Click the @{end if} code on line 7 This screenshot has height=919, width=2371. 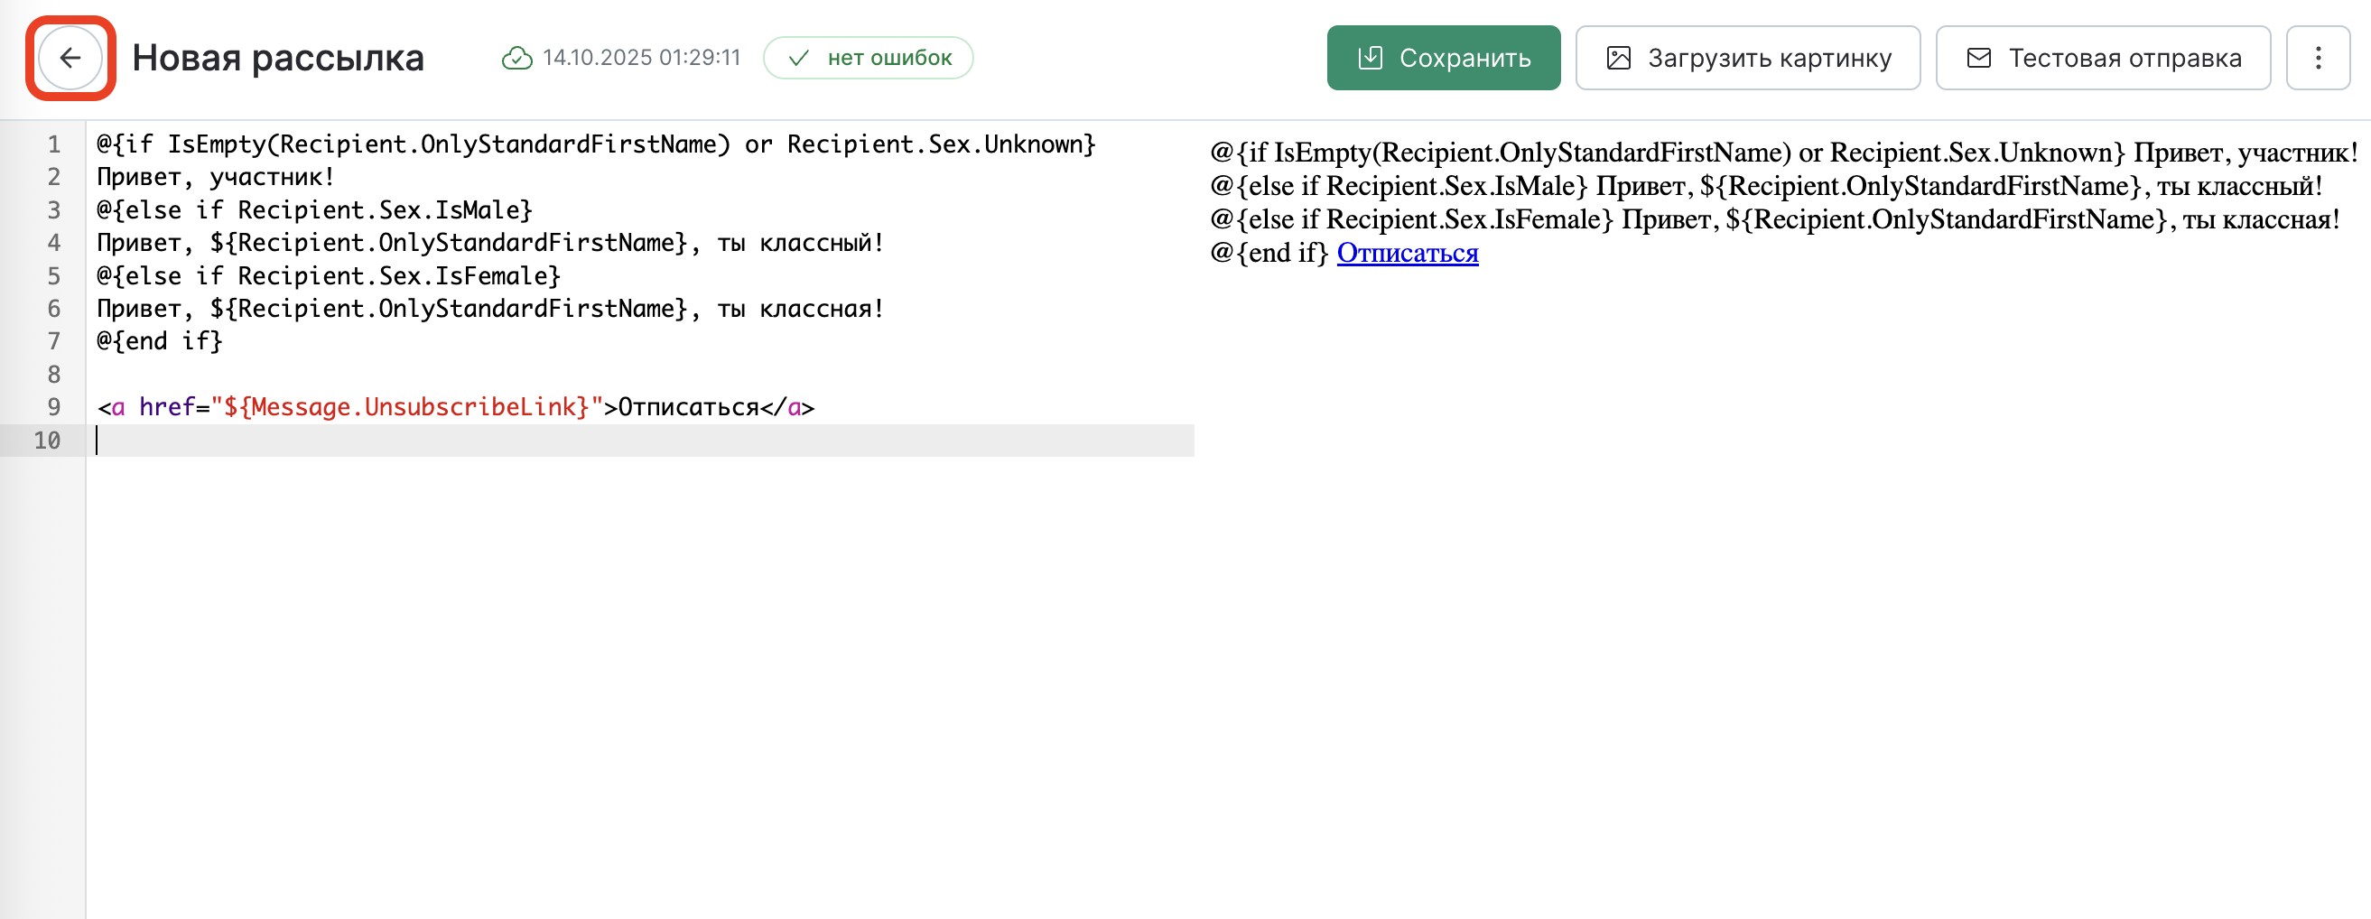tap(160, 341)
